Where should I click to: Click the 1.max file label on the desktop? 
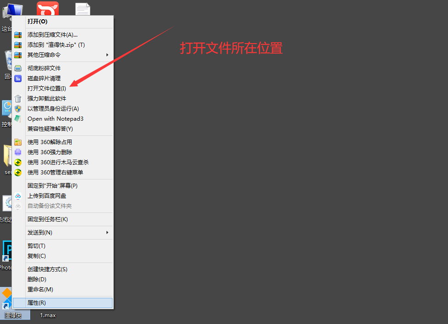[x=48, y=315]
